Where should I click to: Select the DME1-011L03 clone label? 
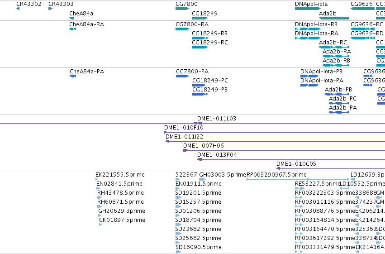coord(217,119)
